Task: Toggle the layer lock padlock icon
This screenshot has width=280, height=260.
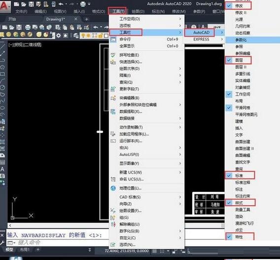Action: click(x=100, y=36)
